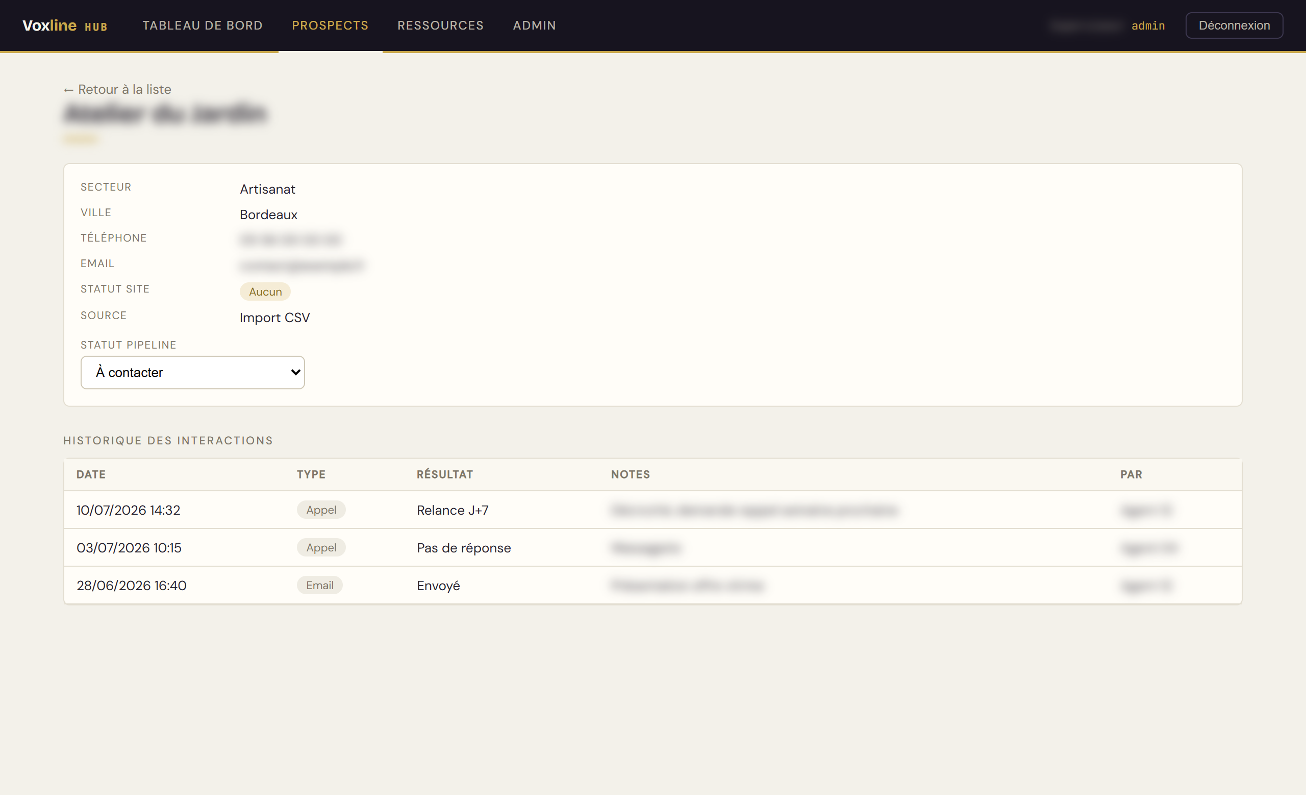Sort by the Date column header
1306x795 pixels.
[x=91, y=475]
